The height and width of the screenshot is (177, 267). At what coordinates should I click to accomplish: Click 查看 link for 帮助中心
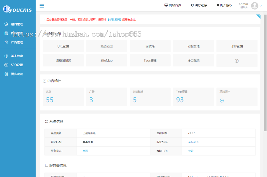coord(191,151)
